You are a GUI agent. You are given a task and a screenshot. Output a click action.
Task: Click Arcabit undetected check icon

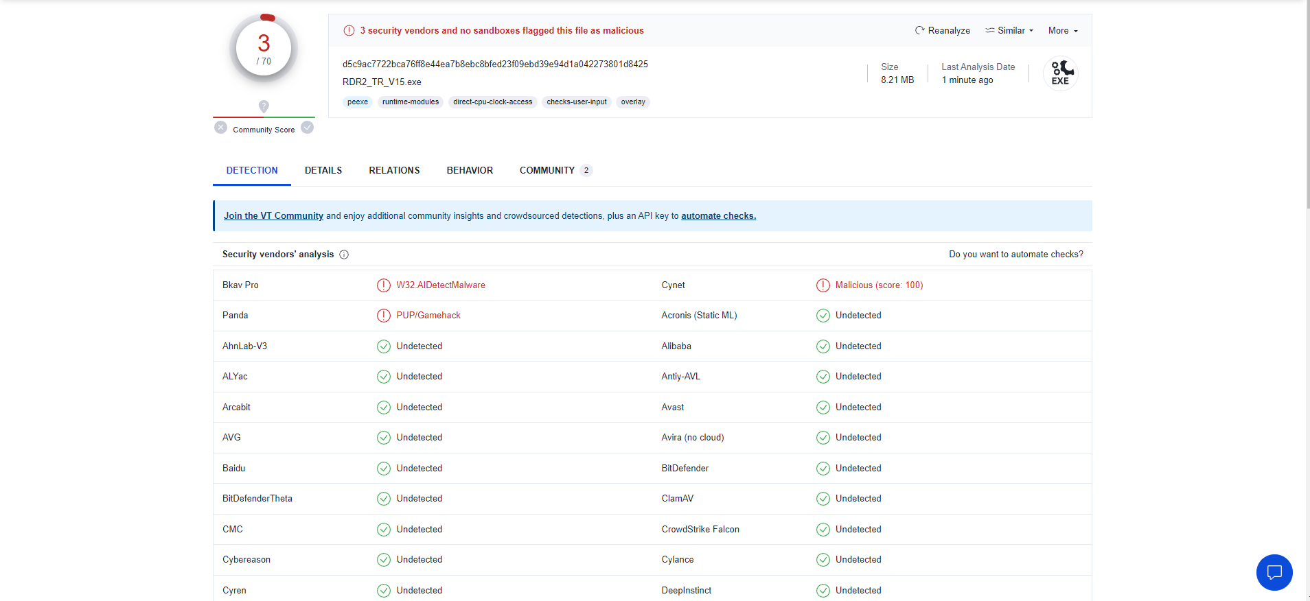pos(384,408)
